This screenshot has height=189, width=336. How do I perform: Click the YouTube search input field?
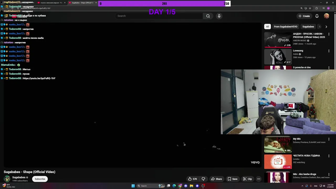(x=159, y=16)
